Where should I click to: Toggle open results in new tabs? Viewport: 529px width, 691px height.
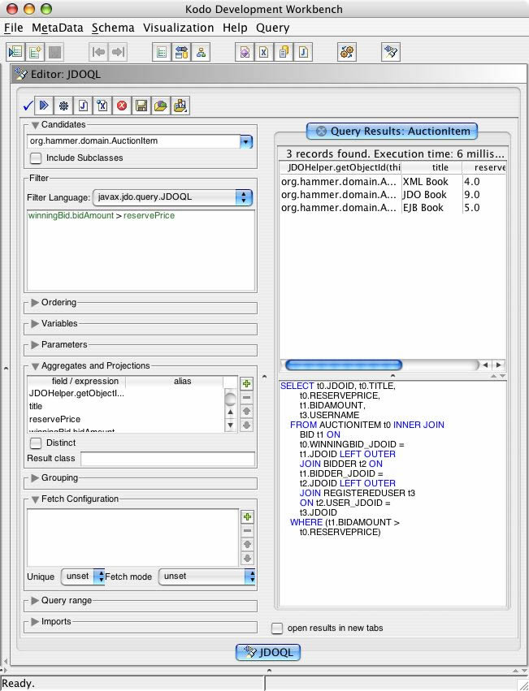277,628
